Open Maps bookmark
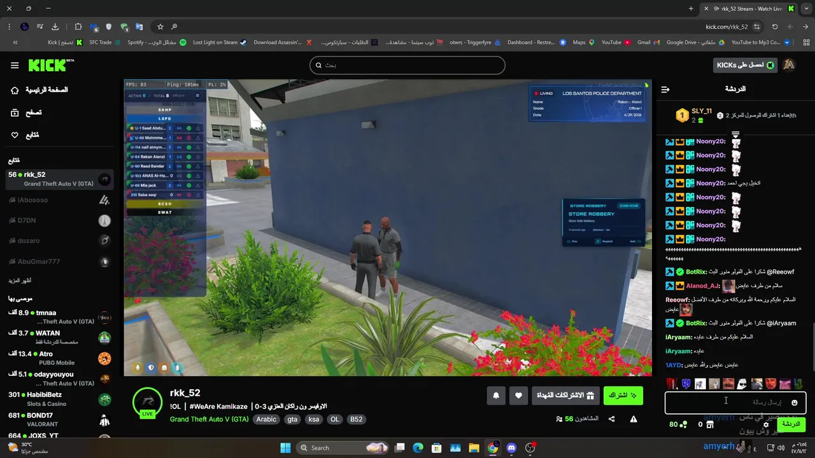Viewport: 815px width, 458px height. [x=583, y=43]
